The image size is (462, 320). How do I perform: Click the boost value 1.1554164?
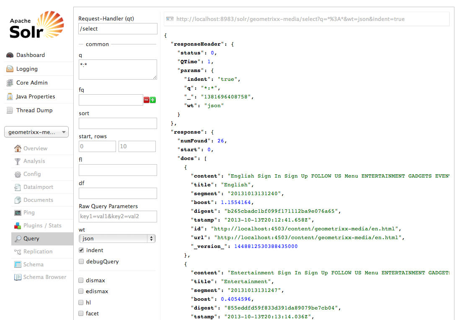[x=236, y=202]
